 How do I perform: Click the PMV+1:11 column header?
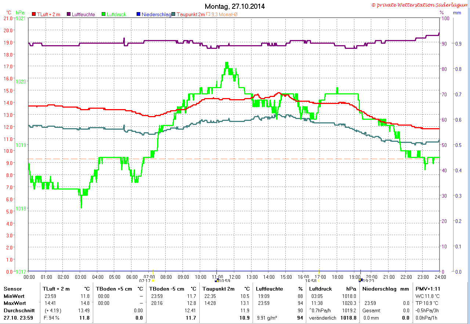point(427,289)
